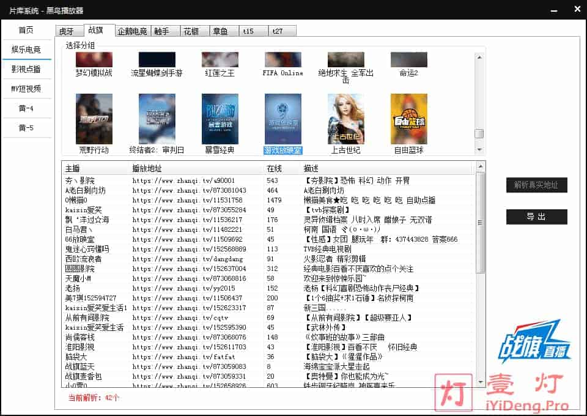
Task: Sort by the 主播 column header
Action: pyautogui.click(x=95, y=168)
